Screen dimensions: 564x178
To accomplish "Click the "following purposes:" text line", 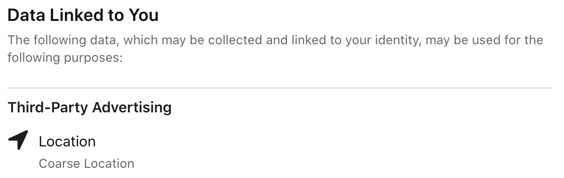I will click(x=65, y=58).
